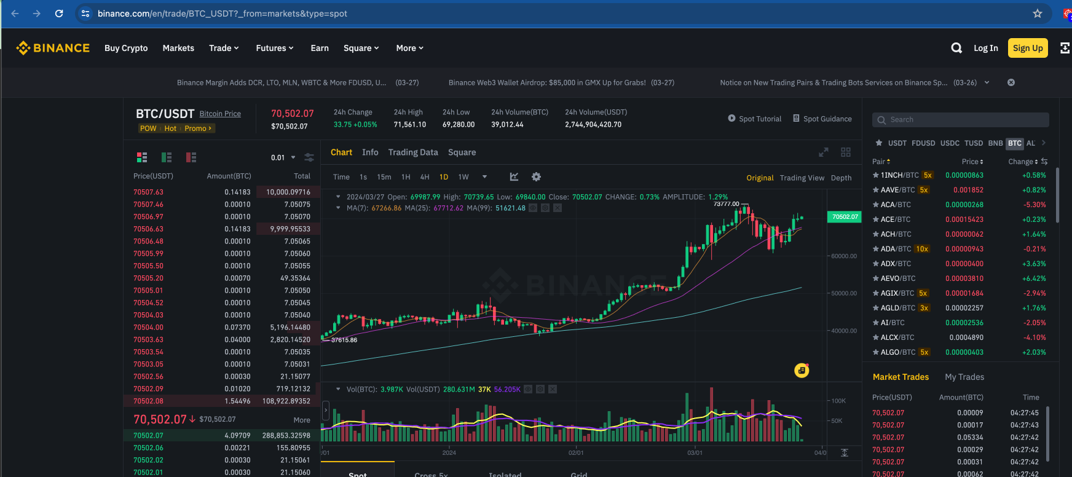The image size is (1072, 477).
Task: Show combined buy and sell order book
Action: click(x=142, y=157)
